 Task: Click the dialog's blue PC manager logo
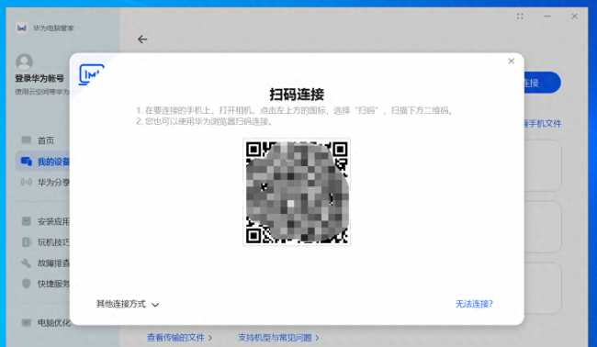coord(91,74)
